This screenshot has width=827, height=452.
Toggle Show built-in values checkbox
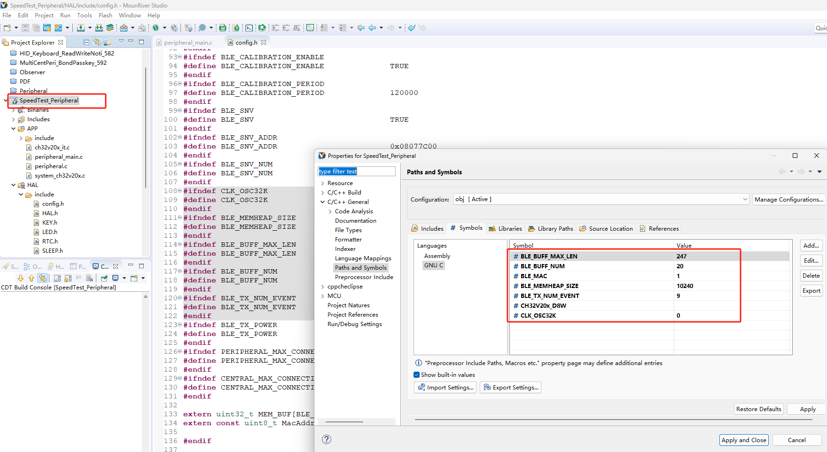point(416,374)
